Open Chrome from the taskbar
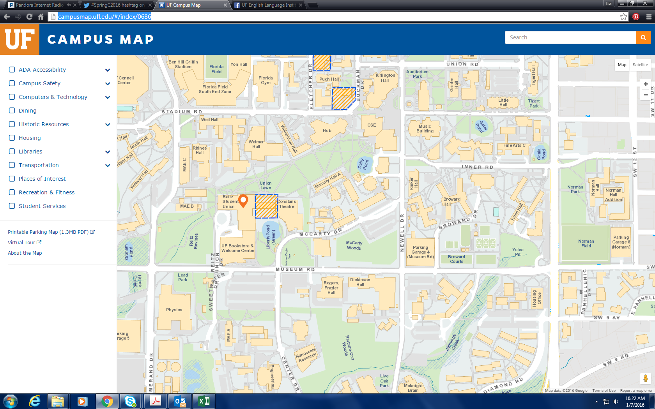This screenshot has height=409, width=655. coord(106,401)
